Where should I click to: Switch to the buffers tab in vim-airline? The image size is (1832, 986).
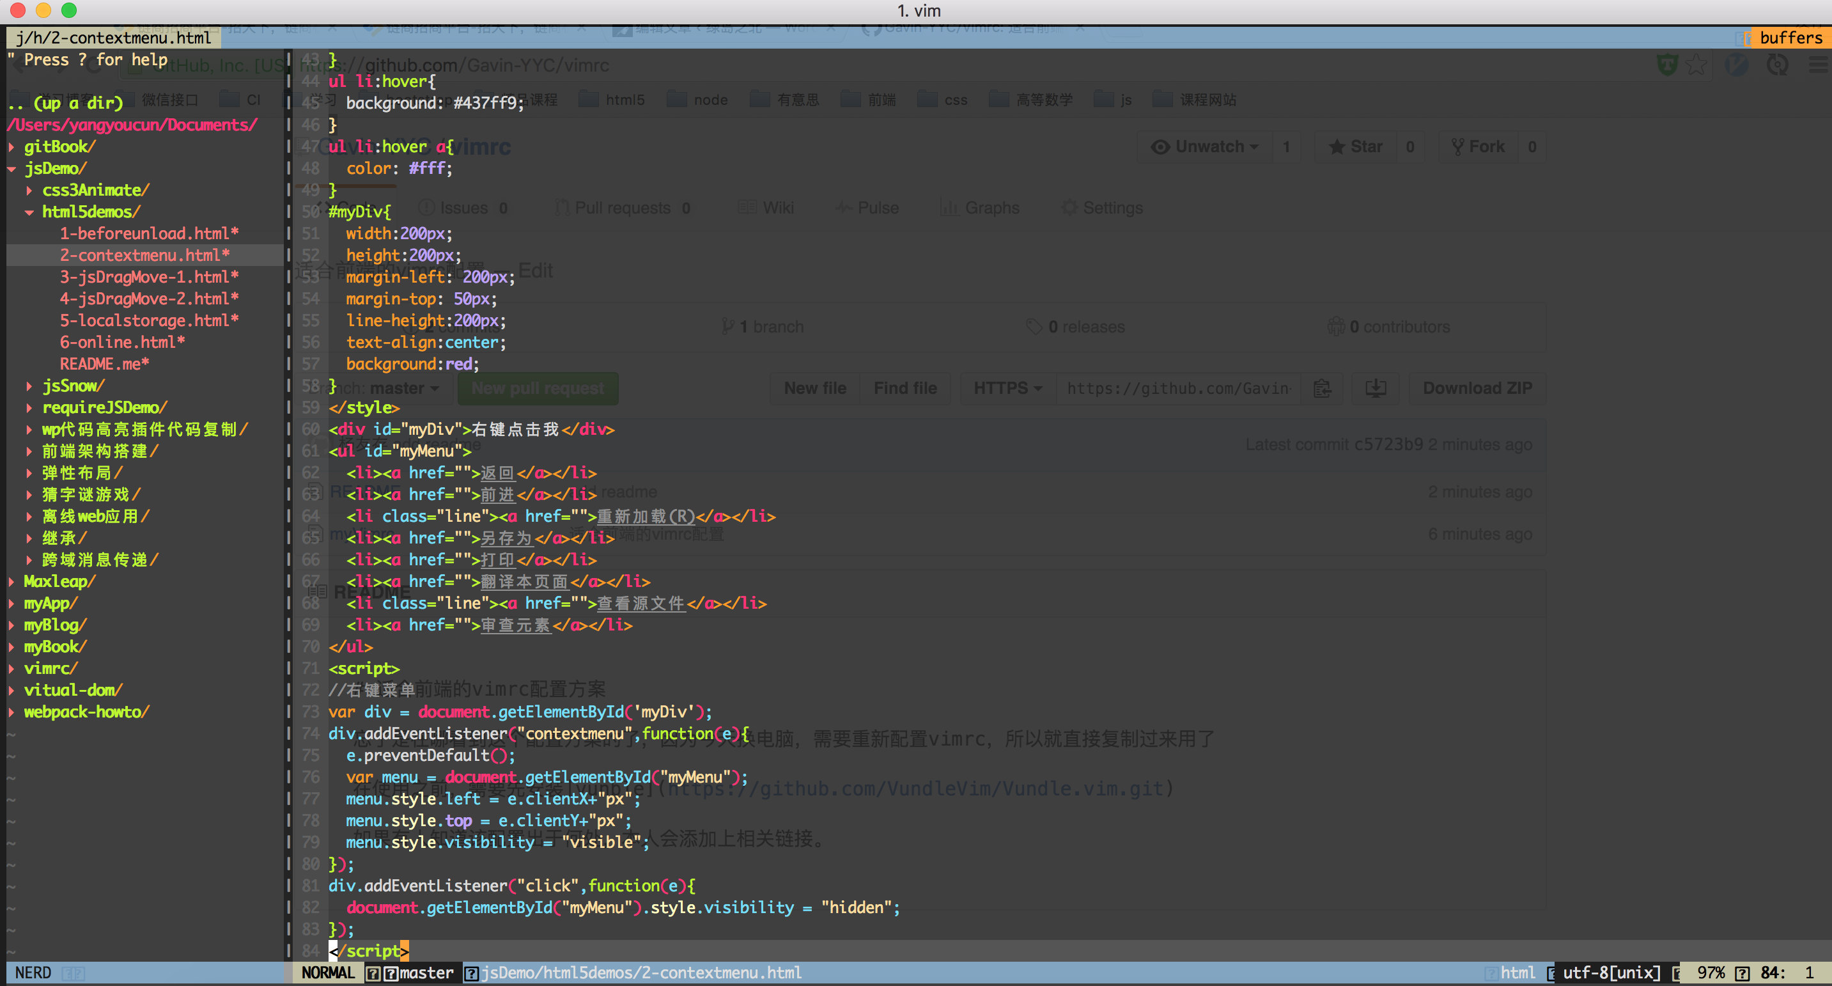1789,38
